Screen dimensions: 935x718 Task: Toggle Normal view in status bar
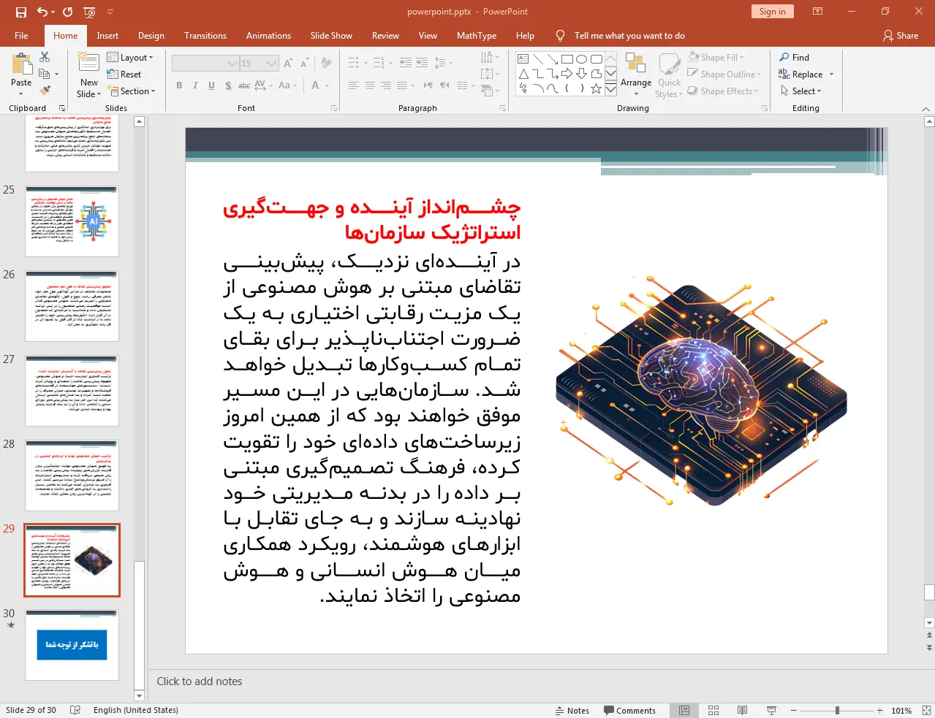684,710
